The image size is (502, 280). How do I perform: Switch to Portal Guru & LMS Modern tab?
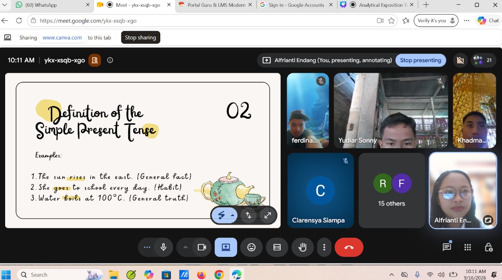click(x=216, y=5)
